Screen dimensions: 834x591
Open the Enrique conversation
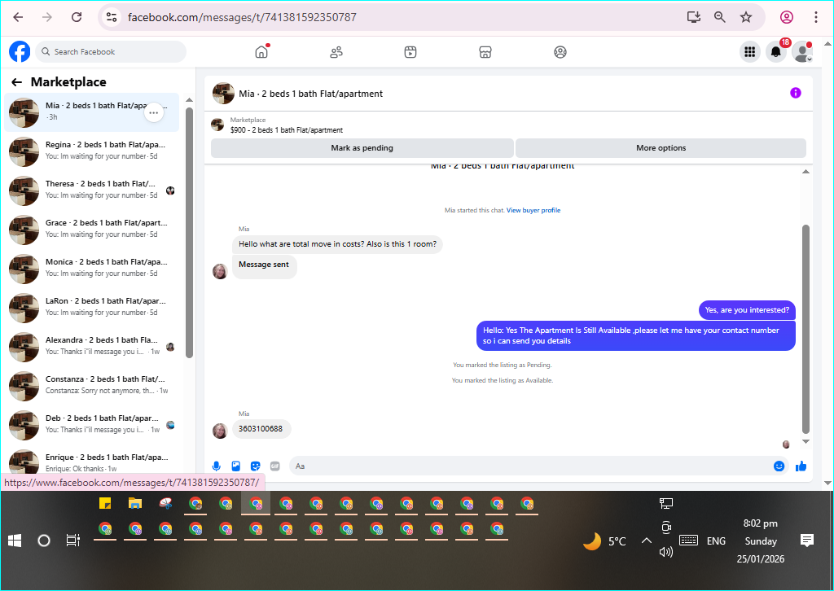click(91, 462)
